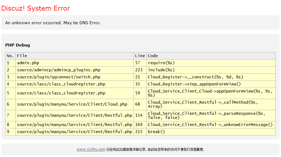Click the 'PHP Debug' heading
Screen dimensions: 281x157
(x=18, y=45)
